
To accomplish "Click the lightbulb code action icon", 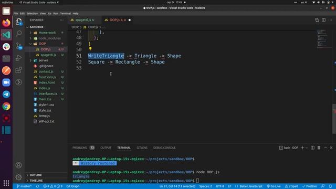I will tap(90, 49).
